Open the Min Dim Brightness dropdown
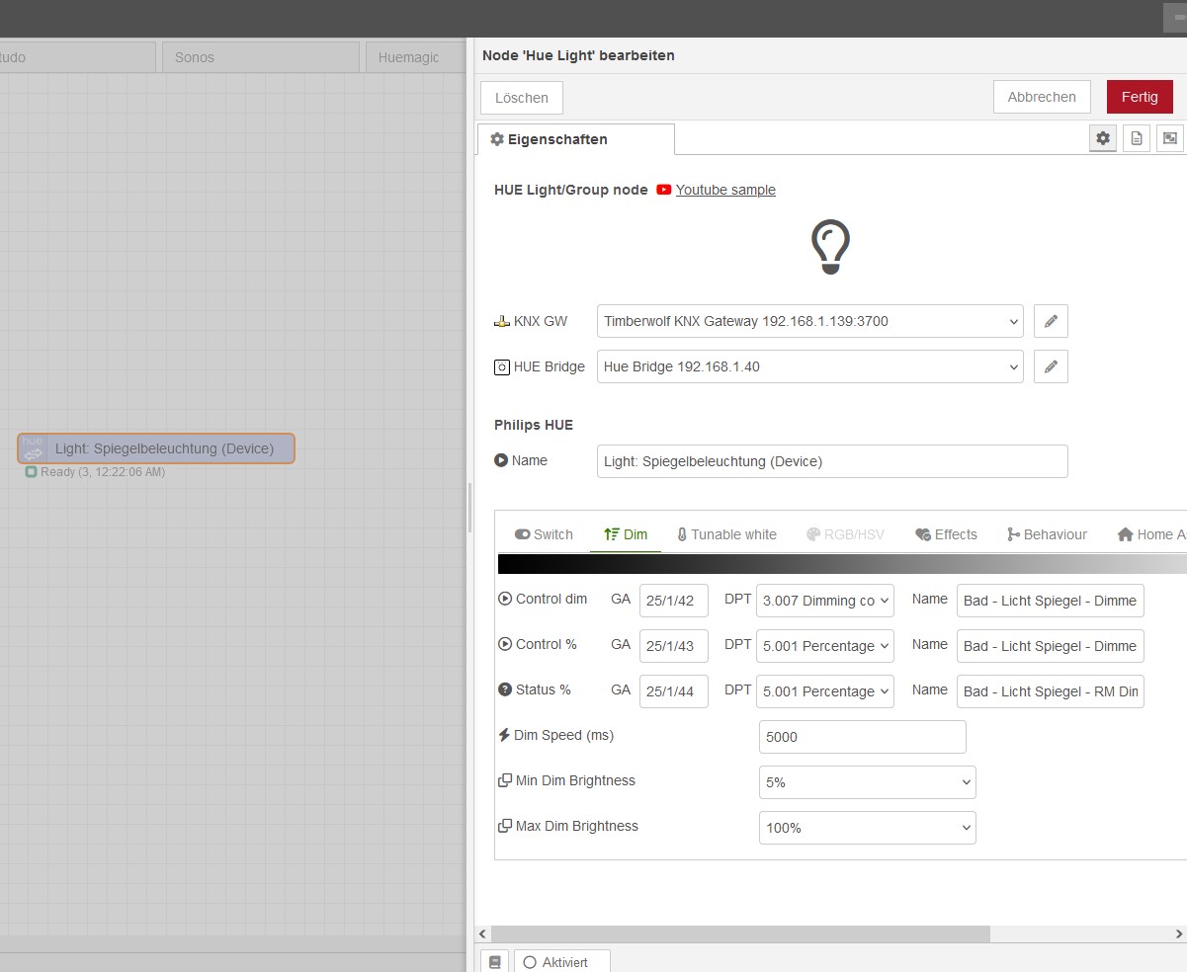The image size is (1187, 972). pyautogui.click(x=868, y=782)
